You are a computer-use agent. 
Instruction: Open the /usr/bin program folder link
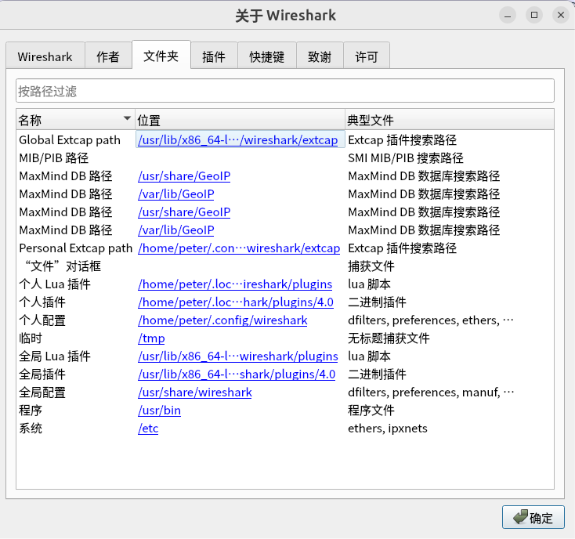click(x=159, y=411)
